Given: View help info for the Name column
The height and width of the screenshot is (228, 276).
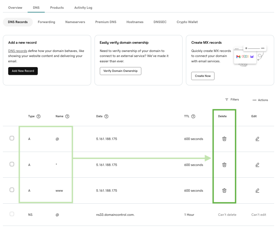Looking at the screenshot, I should 67,116.
